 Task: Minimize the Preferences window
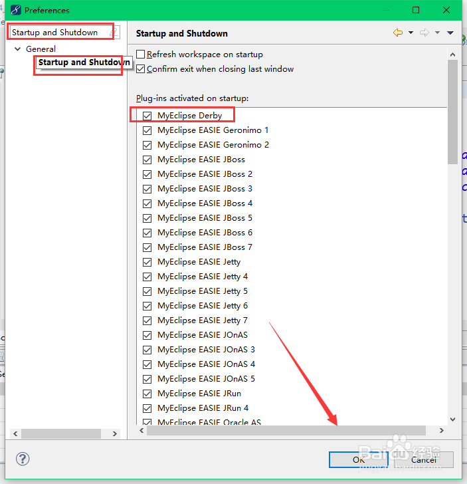pos(385,10)
